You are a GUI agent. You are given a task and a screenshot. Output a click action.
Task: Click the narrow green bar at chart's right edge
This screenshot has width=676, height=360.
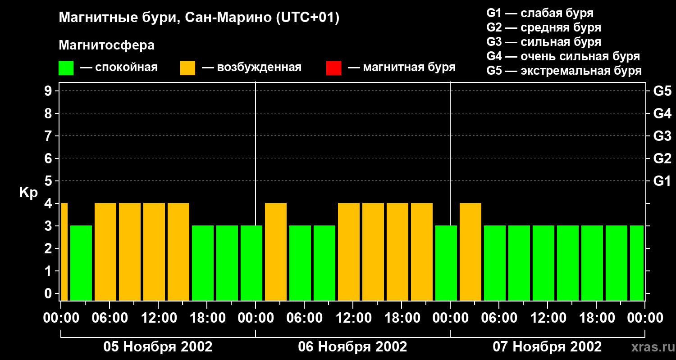pyautogui.click(x=637, y=263)
